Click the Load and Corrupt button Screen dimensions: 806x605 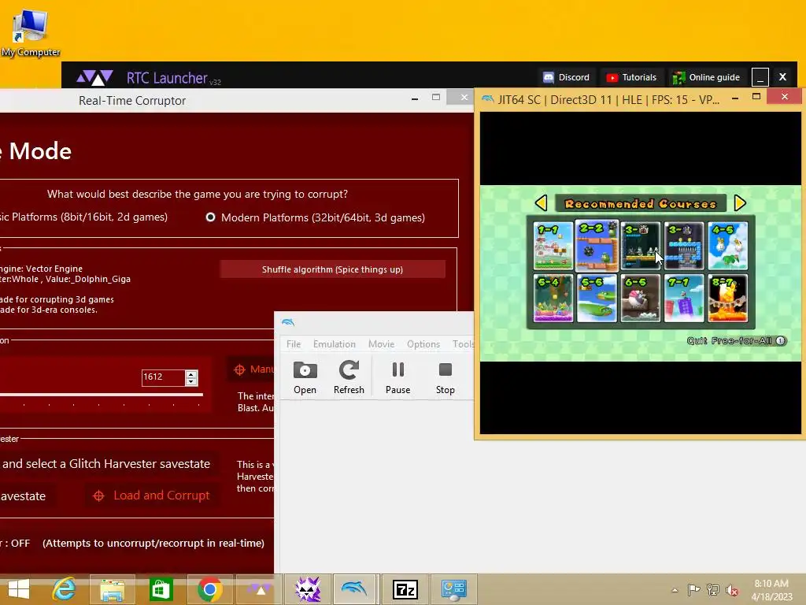[x=151, y=496]
